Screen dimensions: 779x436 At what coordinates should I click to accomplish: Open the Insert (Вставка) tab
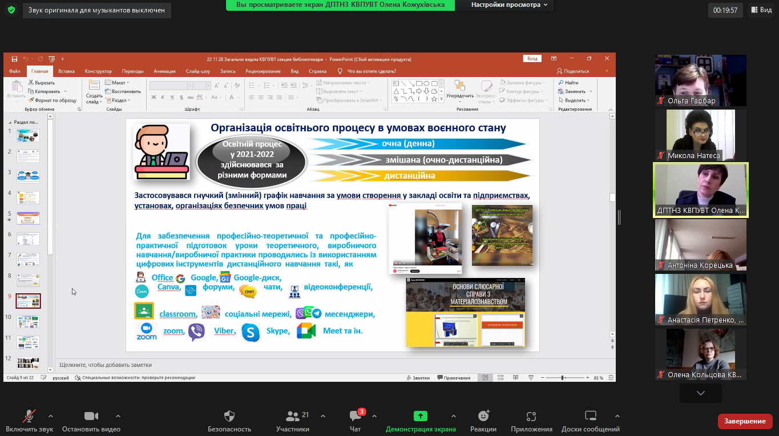click(66, 71)
